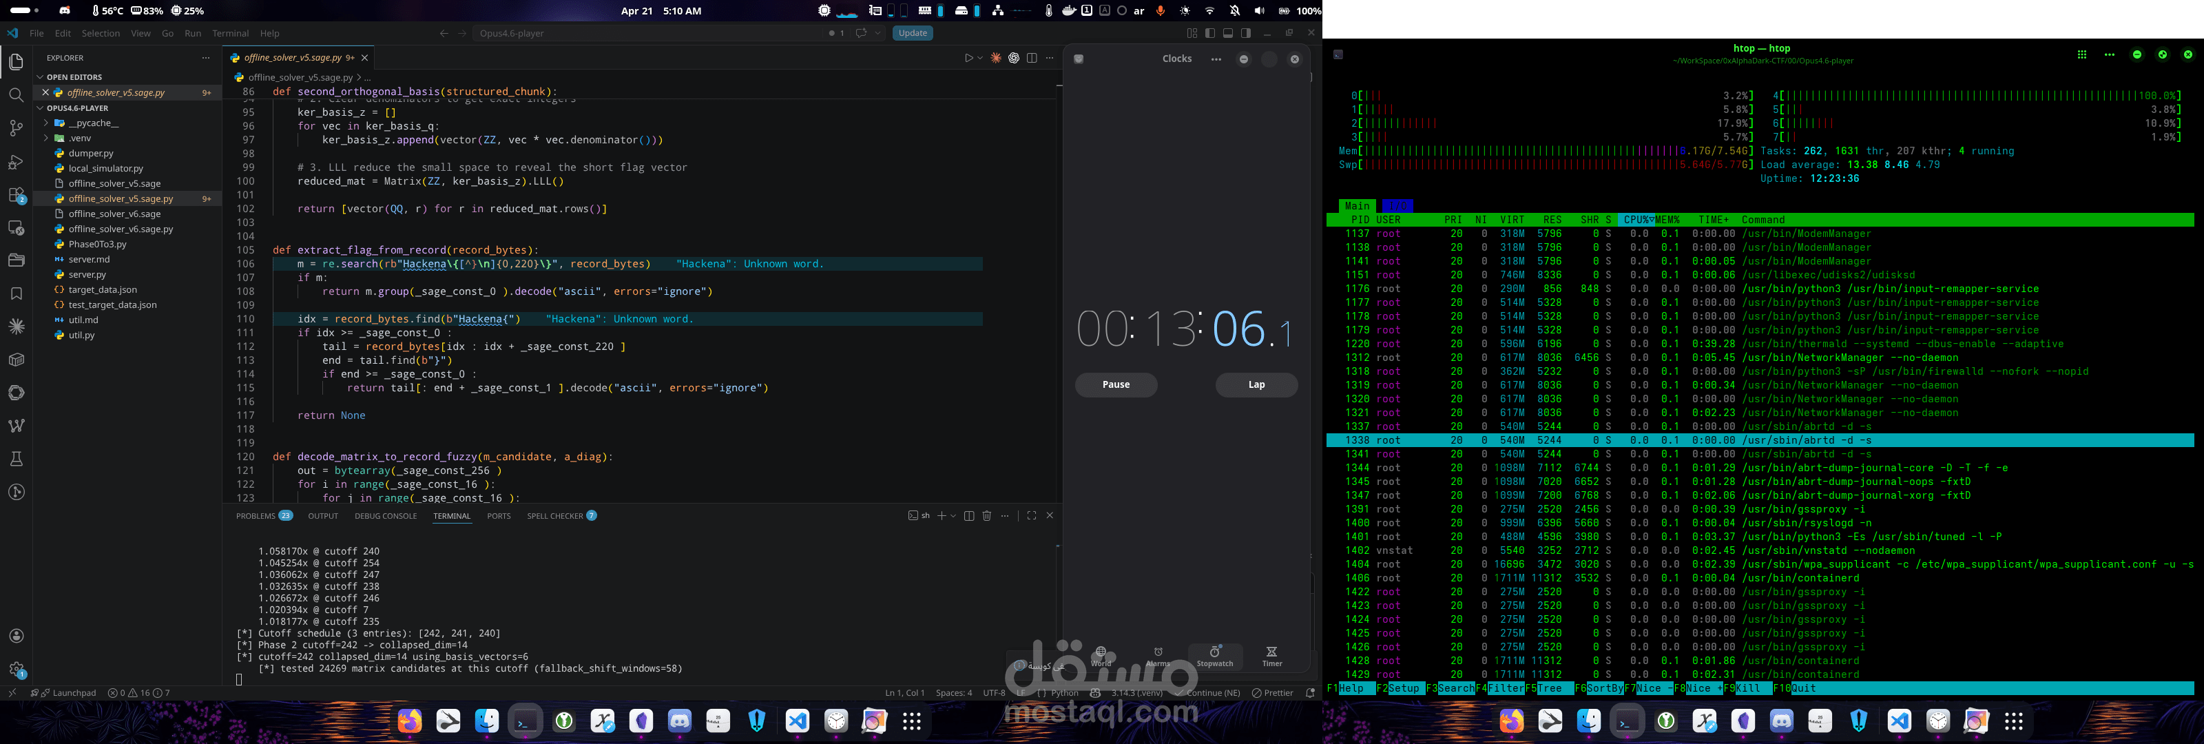2204x744 pixels.
Task: Open the Terminal menu
Action: point(230,33)
